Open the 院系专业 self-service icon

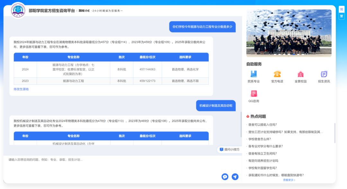[x=254, y=74]
